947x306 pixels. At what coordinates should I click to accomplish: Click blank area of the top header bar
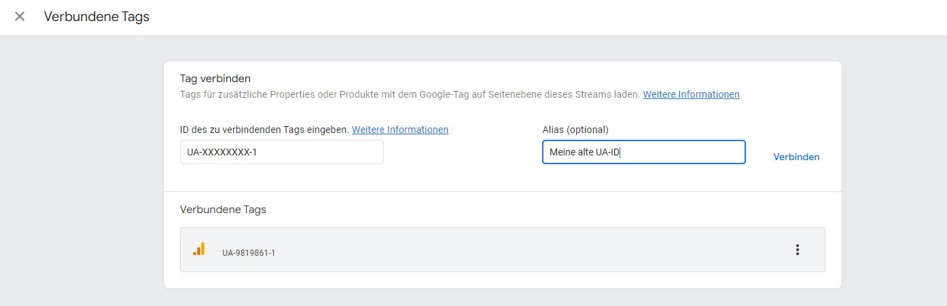[543, 17]
